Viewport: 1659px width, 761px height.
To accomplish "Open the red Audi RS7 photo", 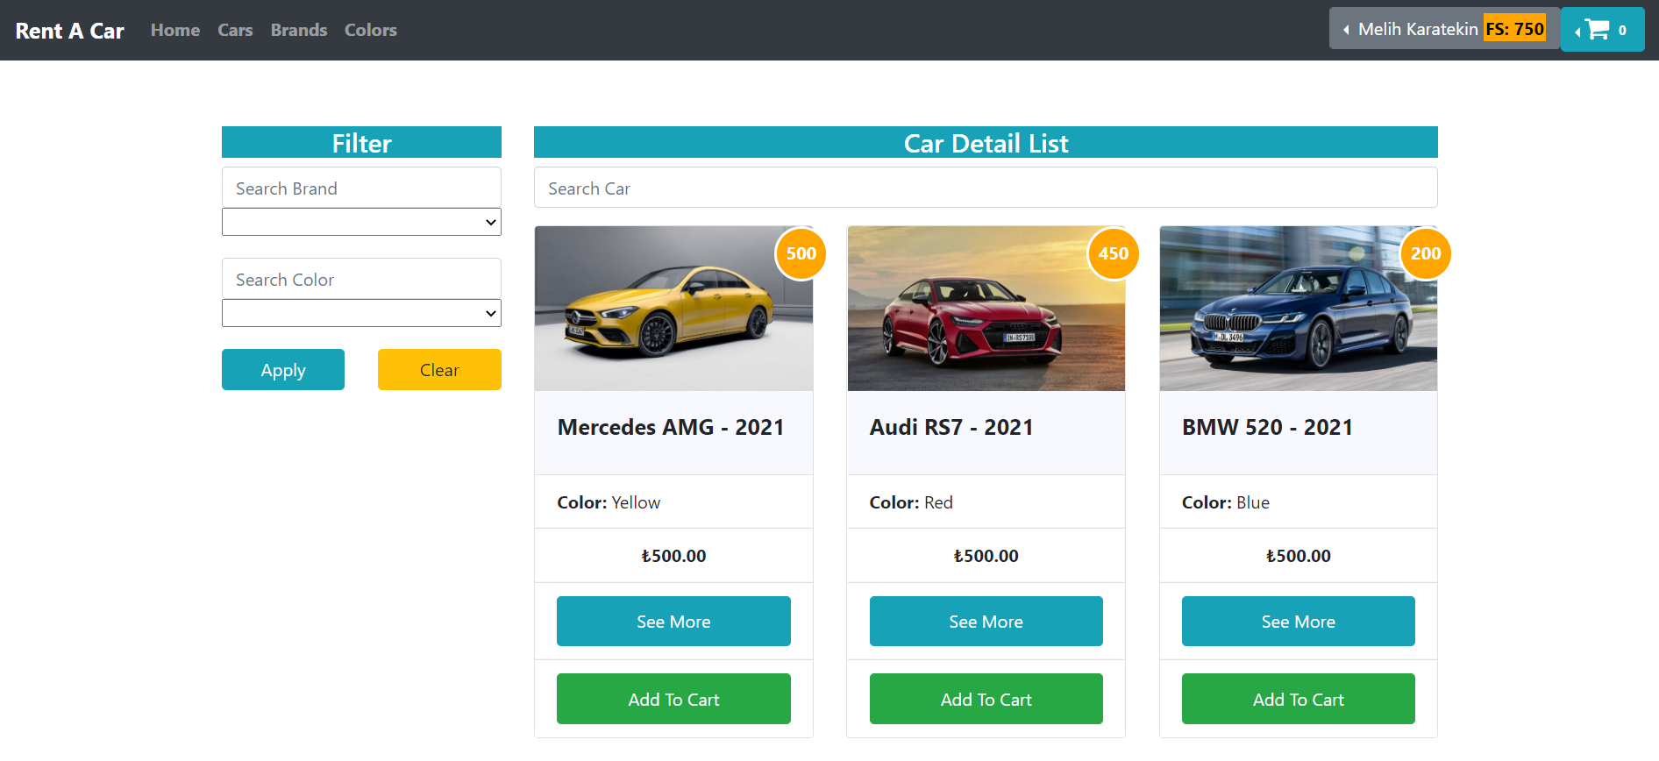I will (x=986, y=309).
